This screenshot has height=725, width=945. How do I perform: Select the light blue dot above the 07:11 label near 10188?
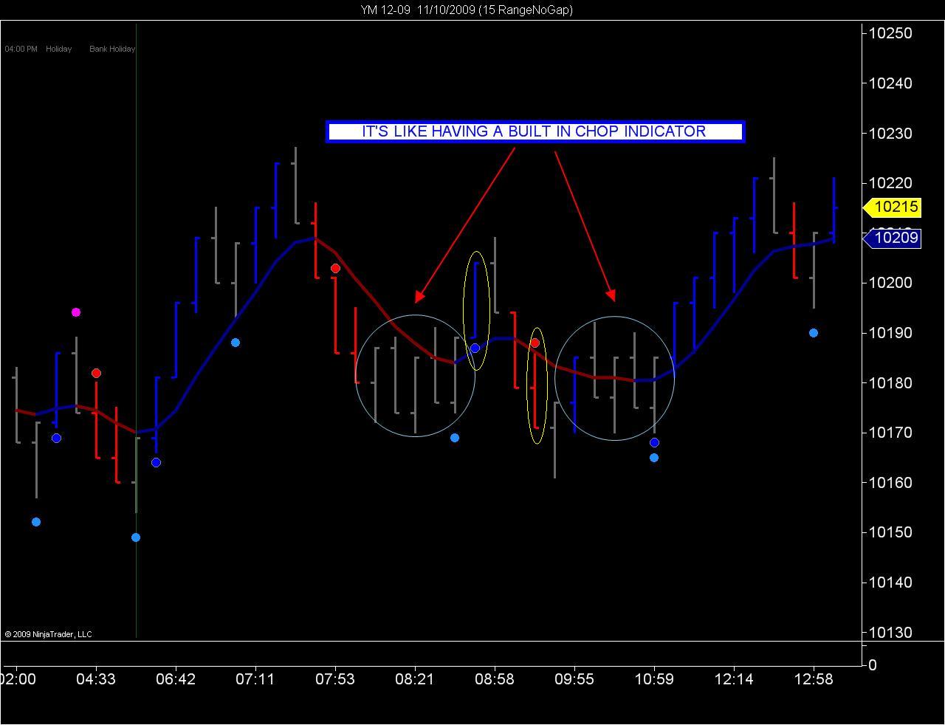tap(236, 343)
